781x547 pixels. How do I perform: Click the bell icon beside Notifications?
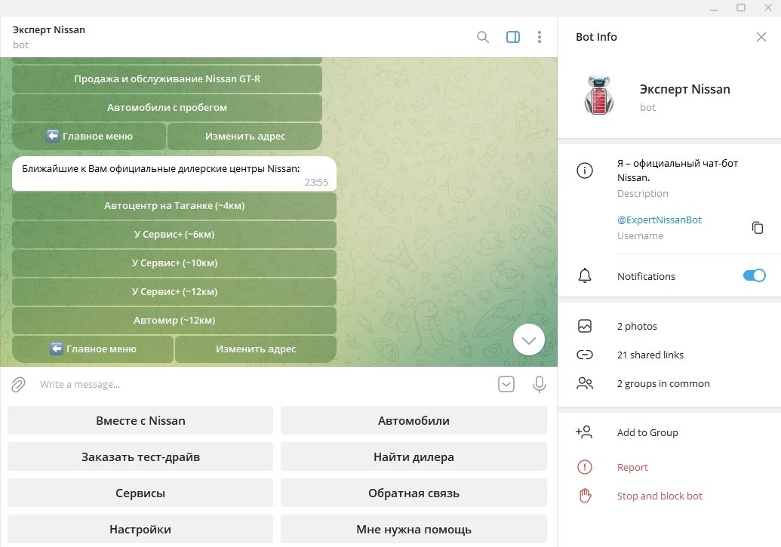tap(585, 275)
